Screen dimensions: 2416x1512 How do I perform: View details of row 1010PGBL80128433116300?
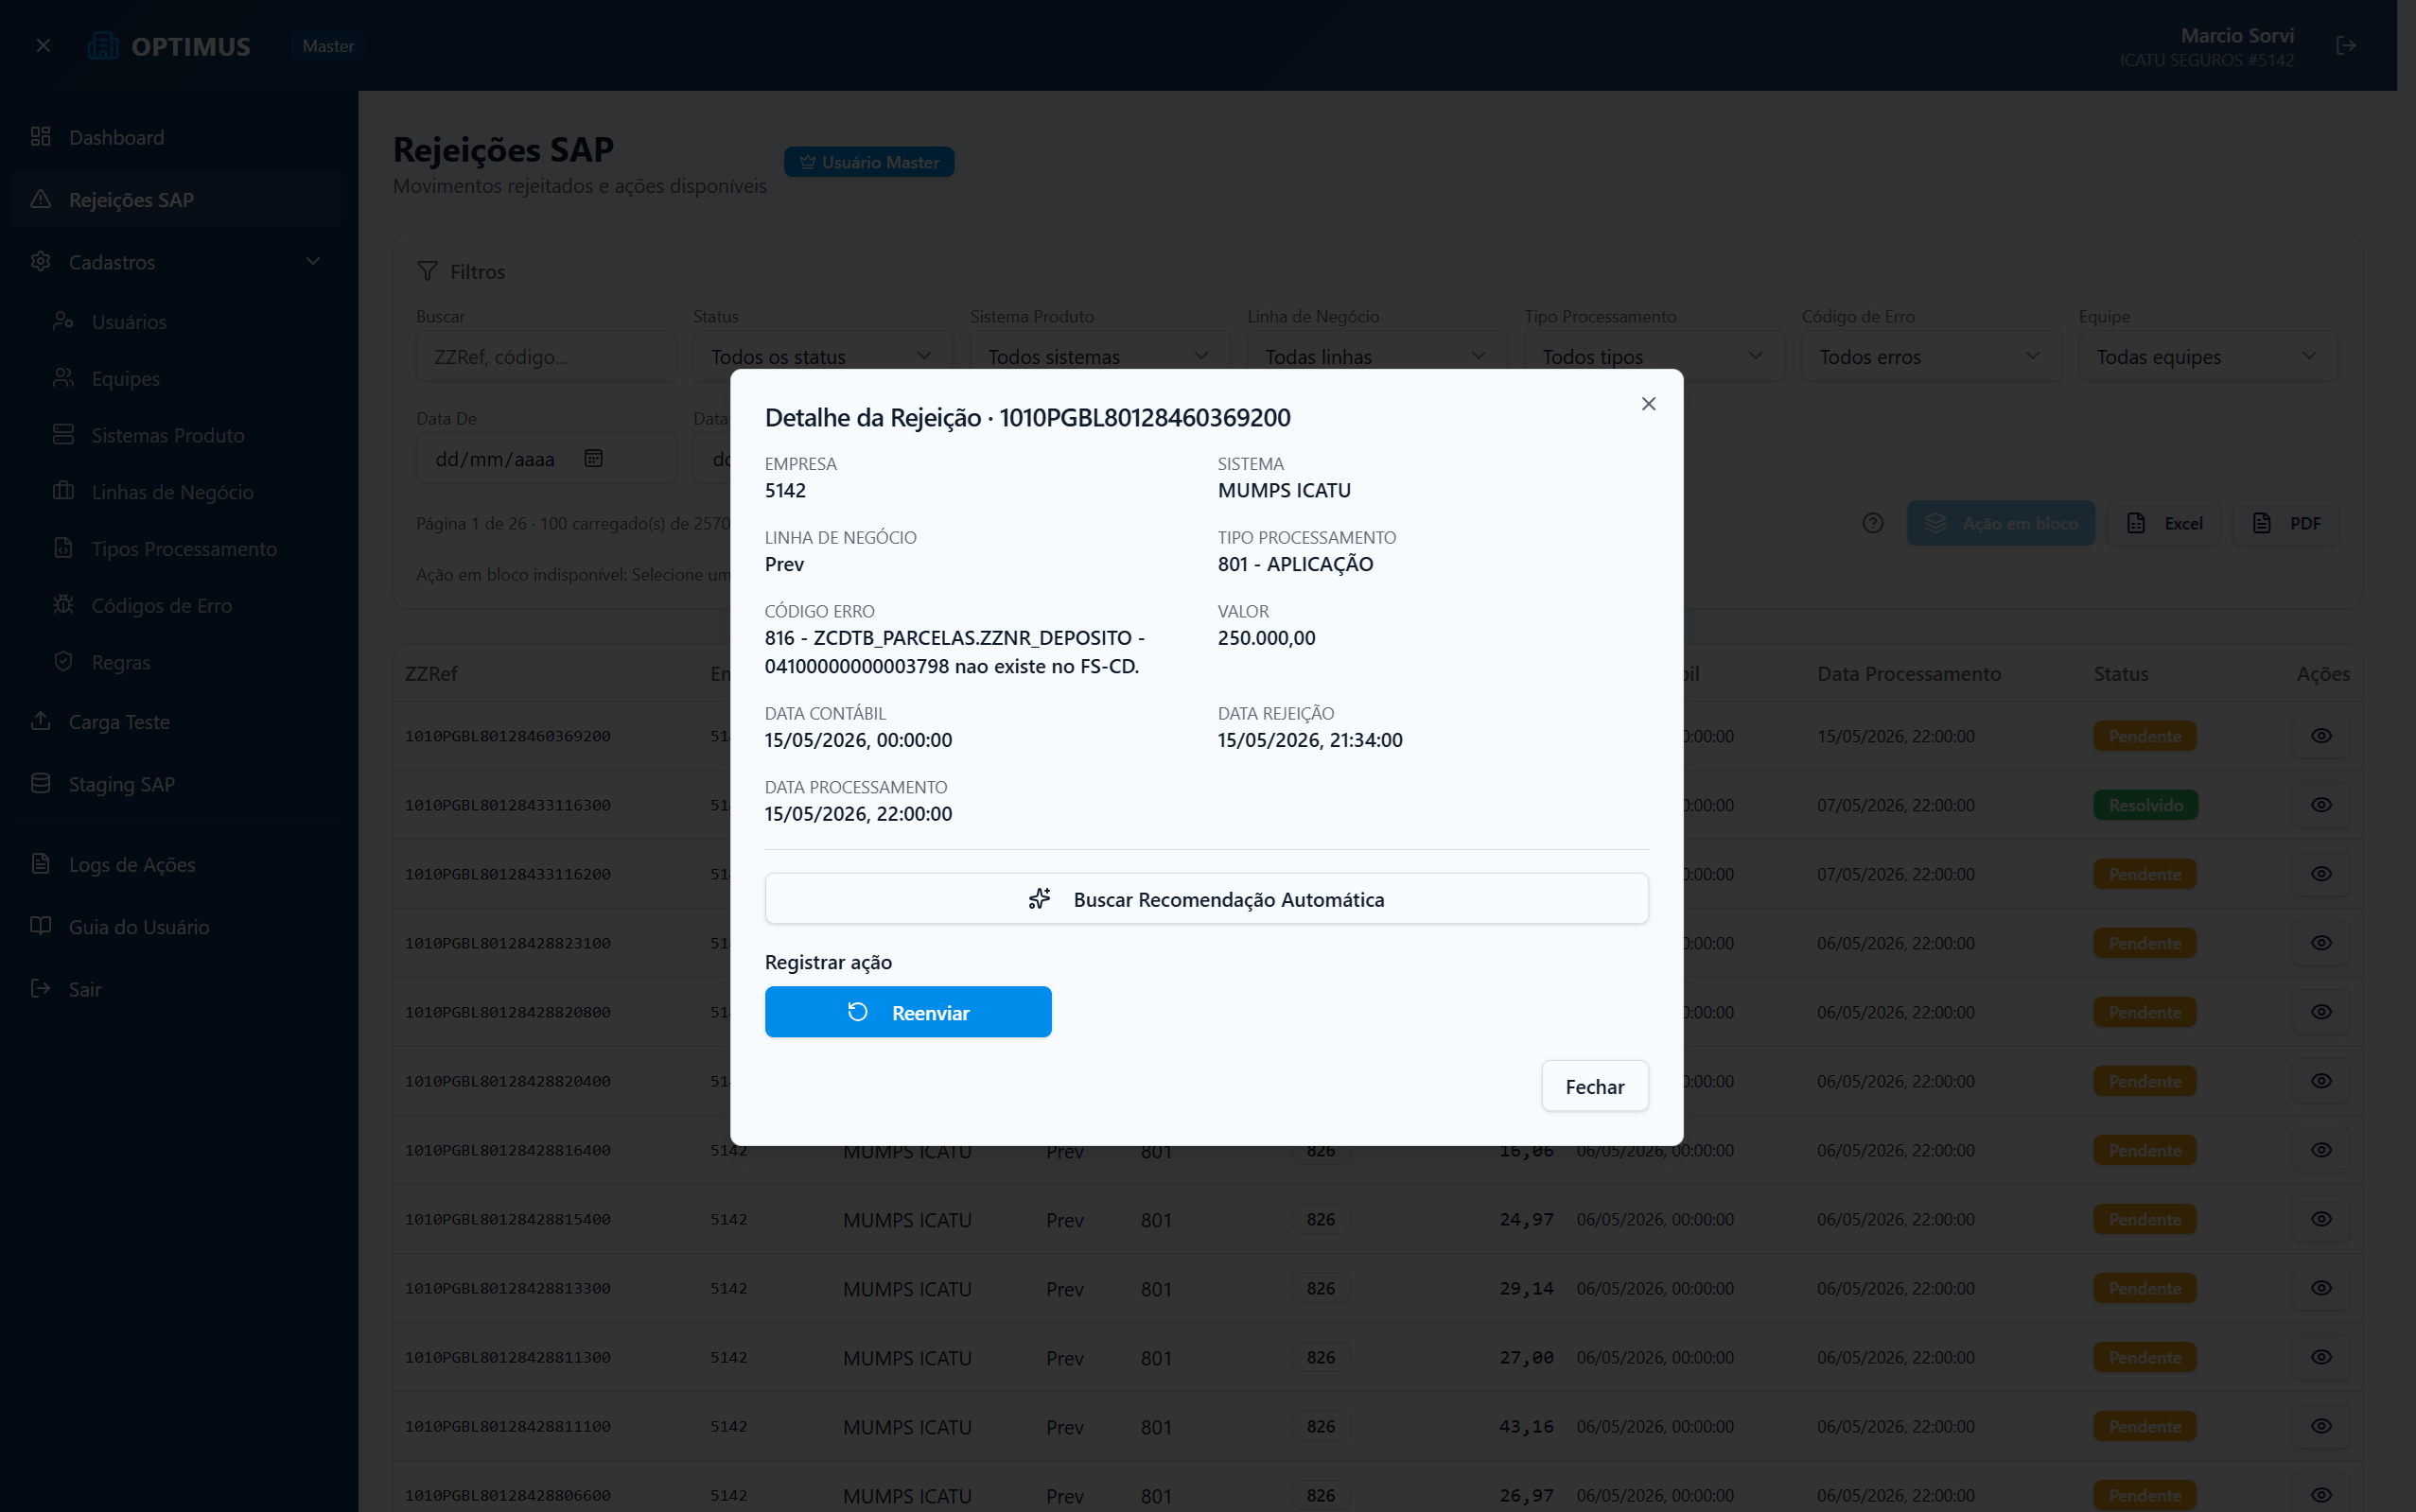[2321, 805]
